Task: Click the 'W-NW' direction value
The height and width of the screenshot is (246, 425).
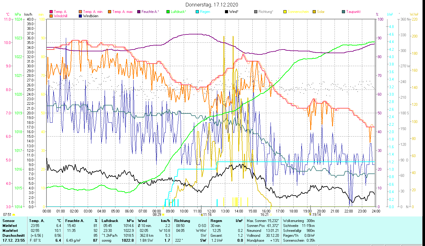Action: point(202,231)
